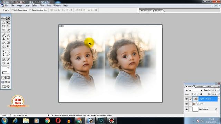The width and height of the screenshot is (221, 124).
Task: Open the Opacity slider arrow
Action: [218, 90]
